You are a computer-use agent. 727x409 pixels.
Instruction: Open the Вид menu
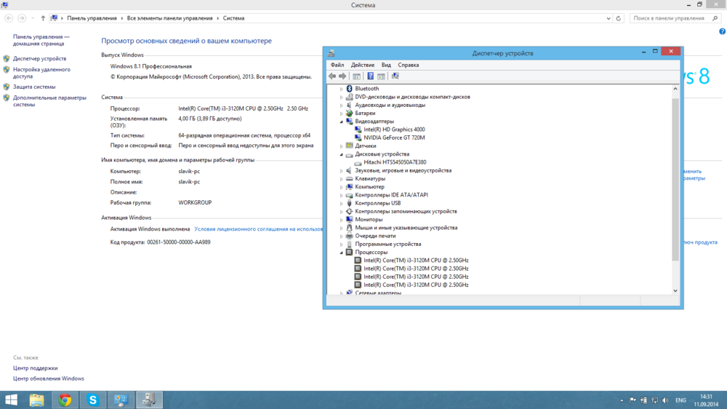pyautogui.click(x=386, y=65)
